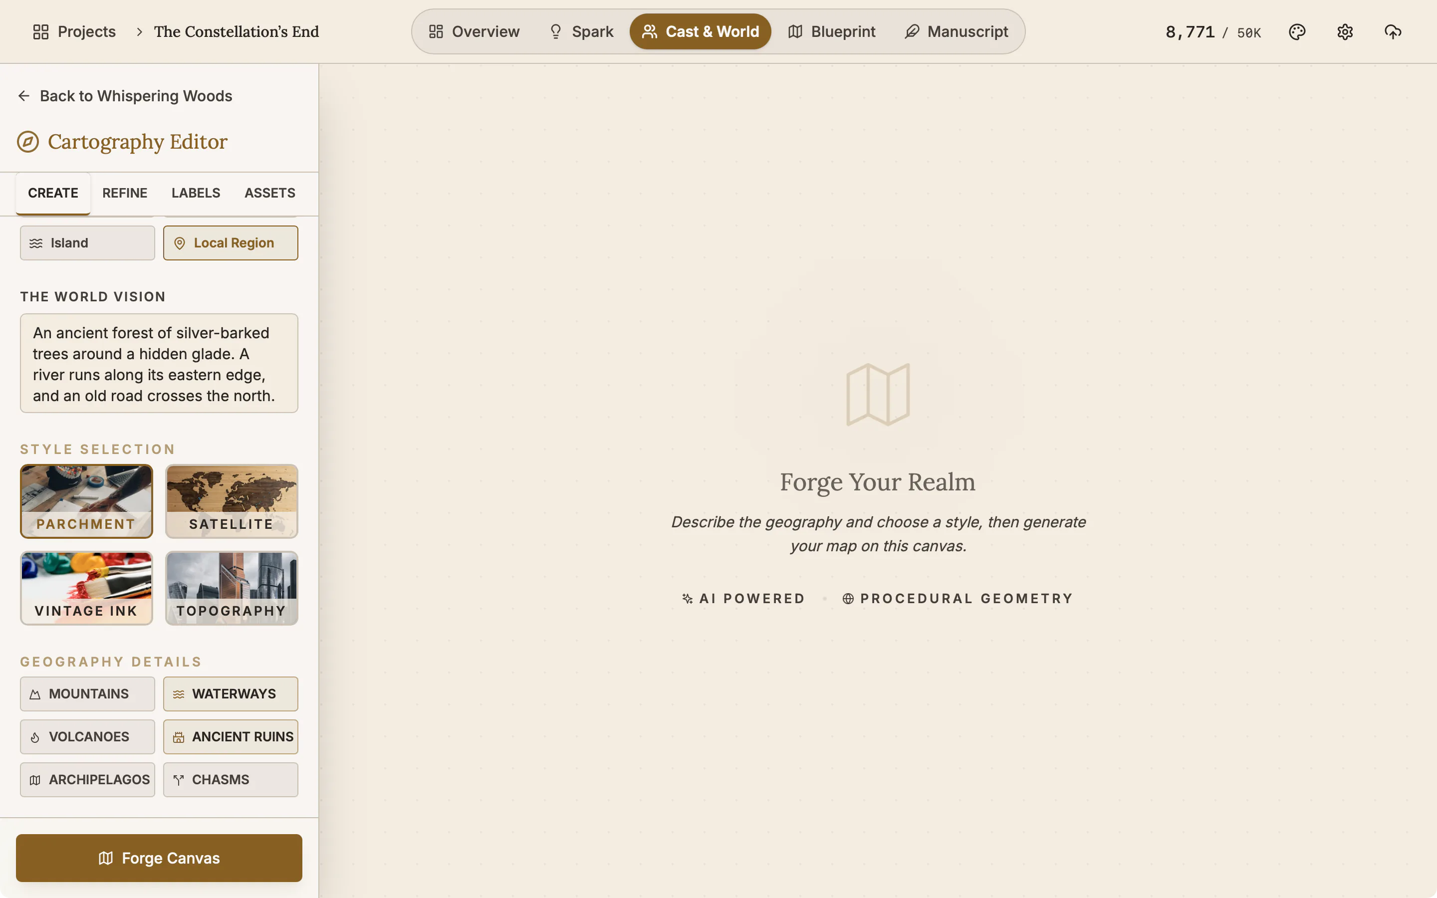1437x898 pixels.
Task: Click into The World Vision text box
Action: pos(159,364)
